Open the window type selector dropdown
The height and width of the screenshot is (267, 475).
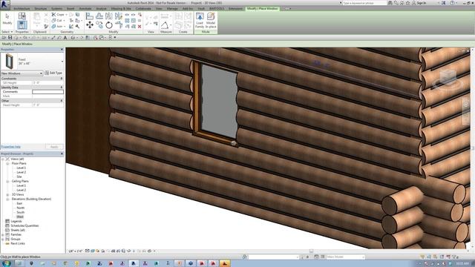[x=62, y=62]
